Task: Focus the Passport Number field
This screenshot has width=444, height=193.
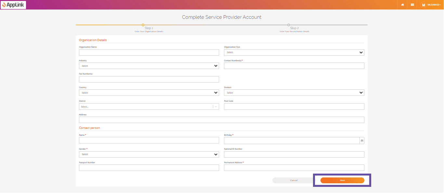Action: click(149, 168)
